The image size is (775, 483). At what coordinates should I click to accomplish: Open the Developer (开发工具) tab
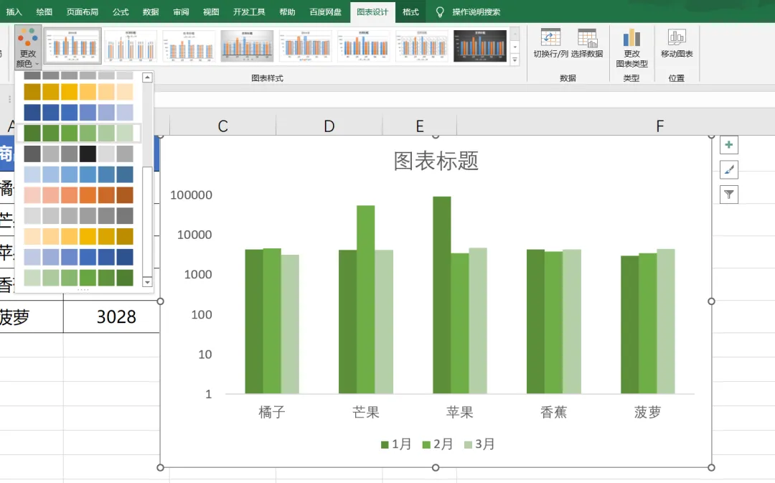[x=249, y=12]
